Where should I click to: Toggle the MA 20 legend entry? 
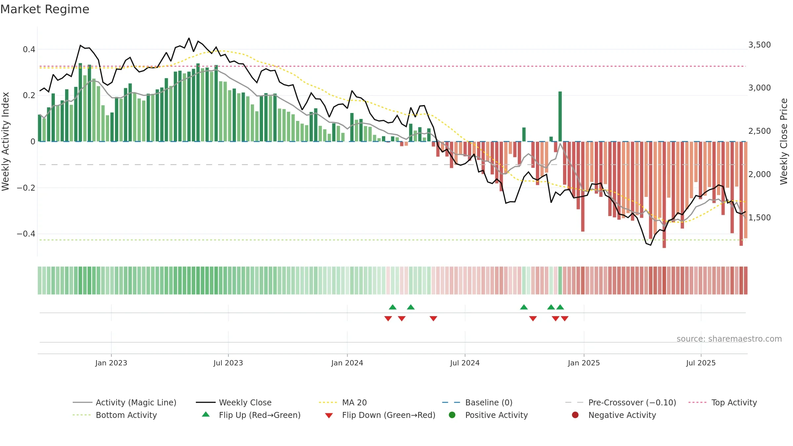click(343, 402)
